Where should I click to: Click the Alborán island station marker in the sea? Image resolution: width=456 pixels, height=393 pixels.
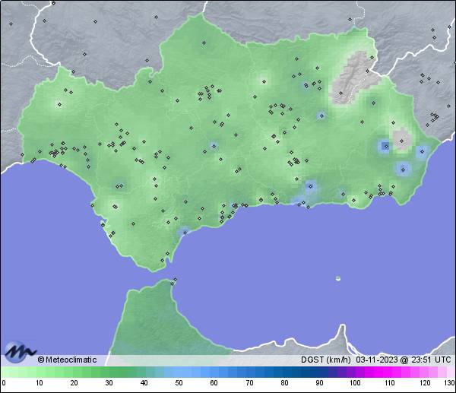[338, 278]
